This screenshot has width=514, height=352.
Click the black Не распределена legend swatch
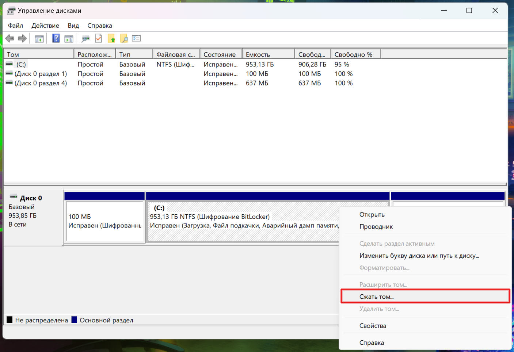10,320
